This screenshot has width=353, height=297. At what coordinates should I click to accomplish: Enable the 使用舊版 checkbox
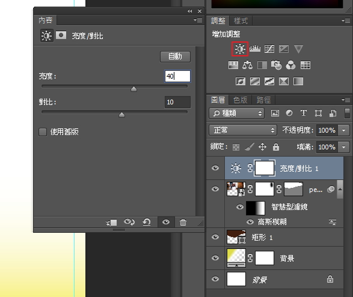coord(43,132)
